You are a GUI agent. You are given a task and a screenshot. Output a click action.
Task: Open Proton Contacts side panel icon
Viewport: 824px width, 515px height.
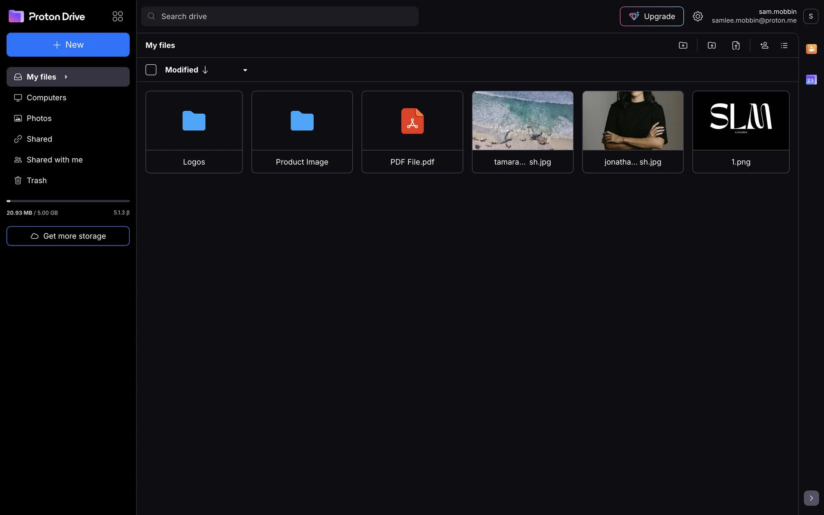coord(811,49)
